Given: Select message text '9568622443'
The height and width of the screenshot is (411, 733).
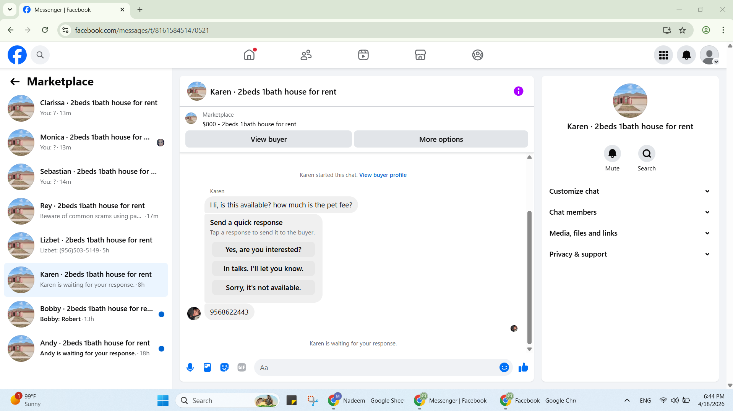Looking at the screenshot, I should (229, 312).
